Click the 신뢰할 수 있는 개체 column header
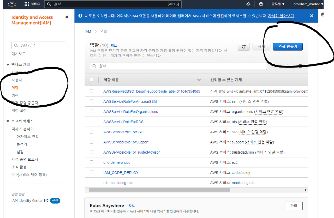 (x=226, y=80)
